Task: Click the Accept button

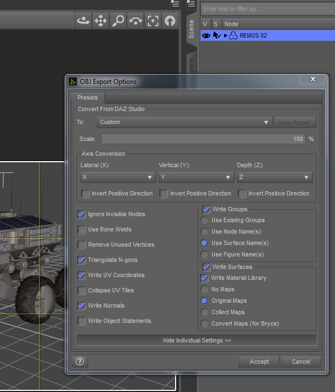Action: click(259, 362)
